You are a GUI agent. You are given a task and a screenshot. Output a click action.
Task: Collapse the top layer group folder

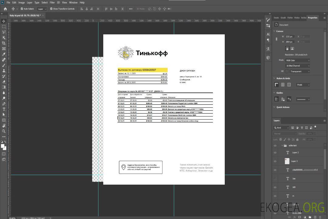282,145
